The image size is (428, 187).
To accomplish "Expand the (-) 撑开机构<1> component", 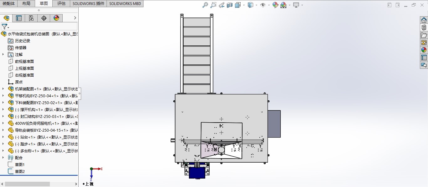I will point(3,109).
